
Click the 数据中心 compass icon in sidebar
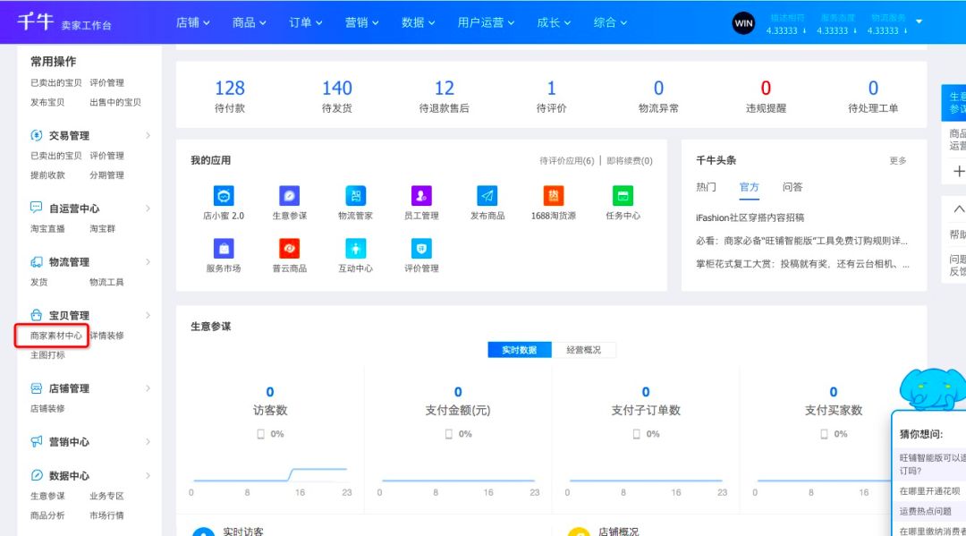tap(37, 475)
